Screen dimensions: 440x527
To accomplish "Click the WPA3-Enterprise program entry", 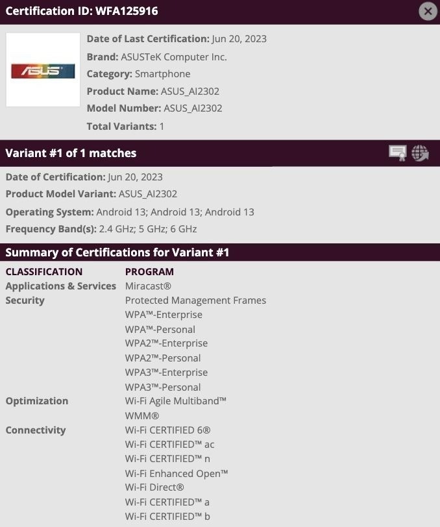I will [x=166, y=373].
